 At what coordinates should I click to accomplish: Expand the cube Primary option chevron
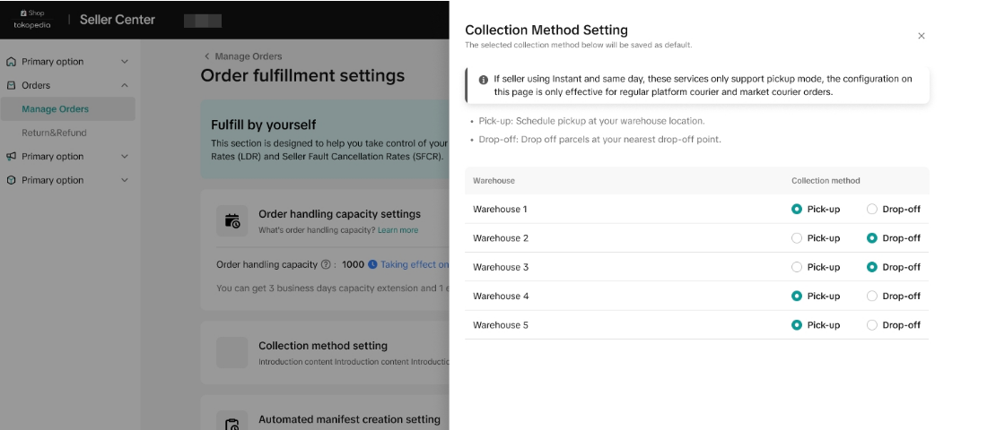pyautogui.click(x=125, y=180)
